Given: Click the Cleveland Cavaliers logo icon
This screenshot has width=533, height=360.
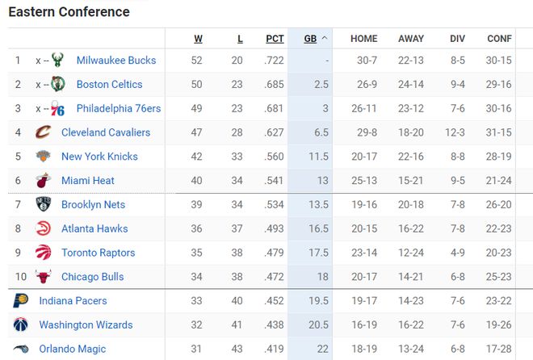Looking at the screenshot, I should click(x=43, y=132).
